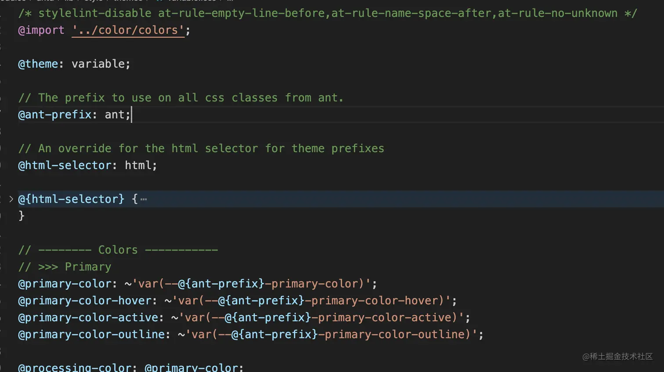The height and width of the screenshot is (372, 664).
Task: Click the Colors section divider comment
Action: pyautogui.click(x=118, y=250)
